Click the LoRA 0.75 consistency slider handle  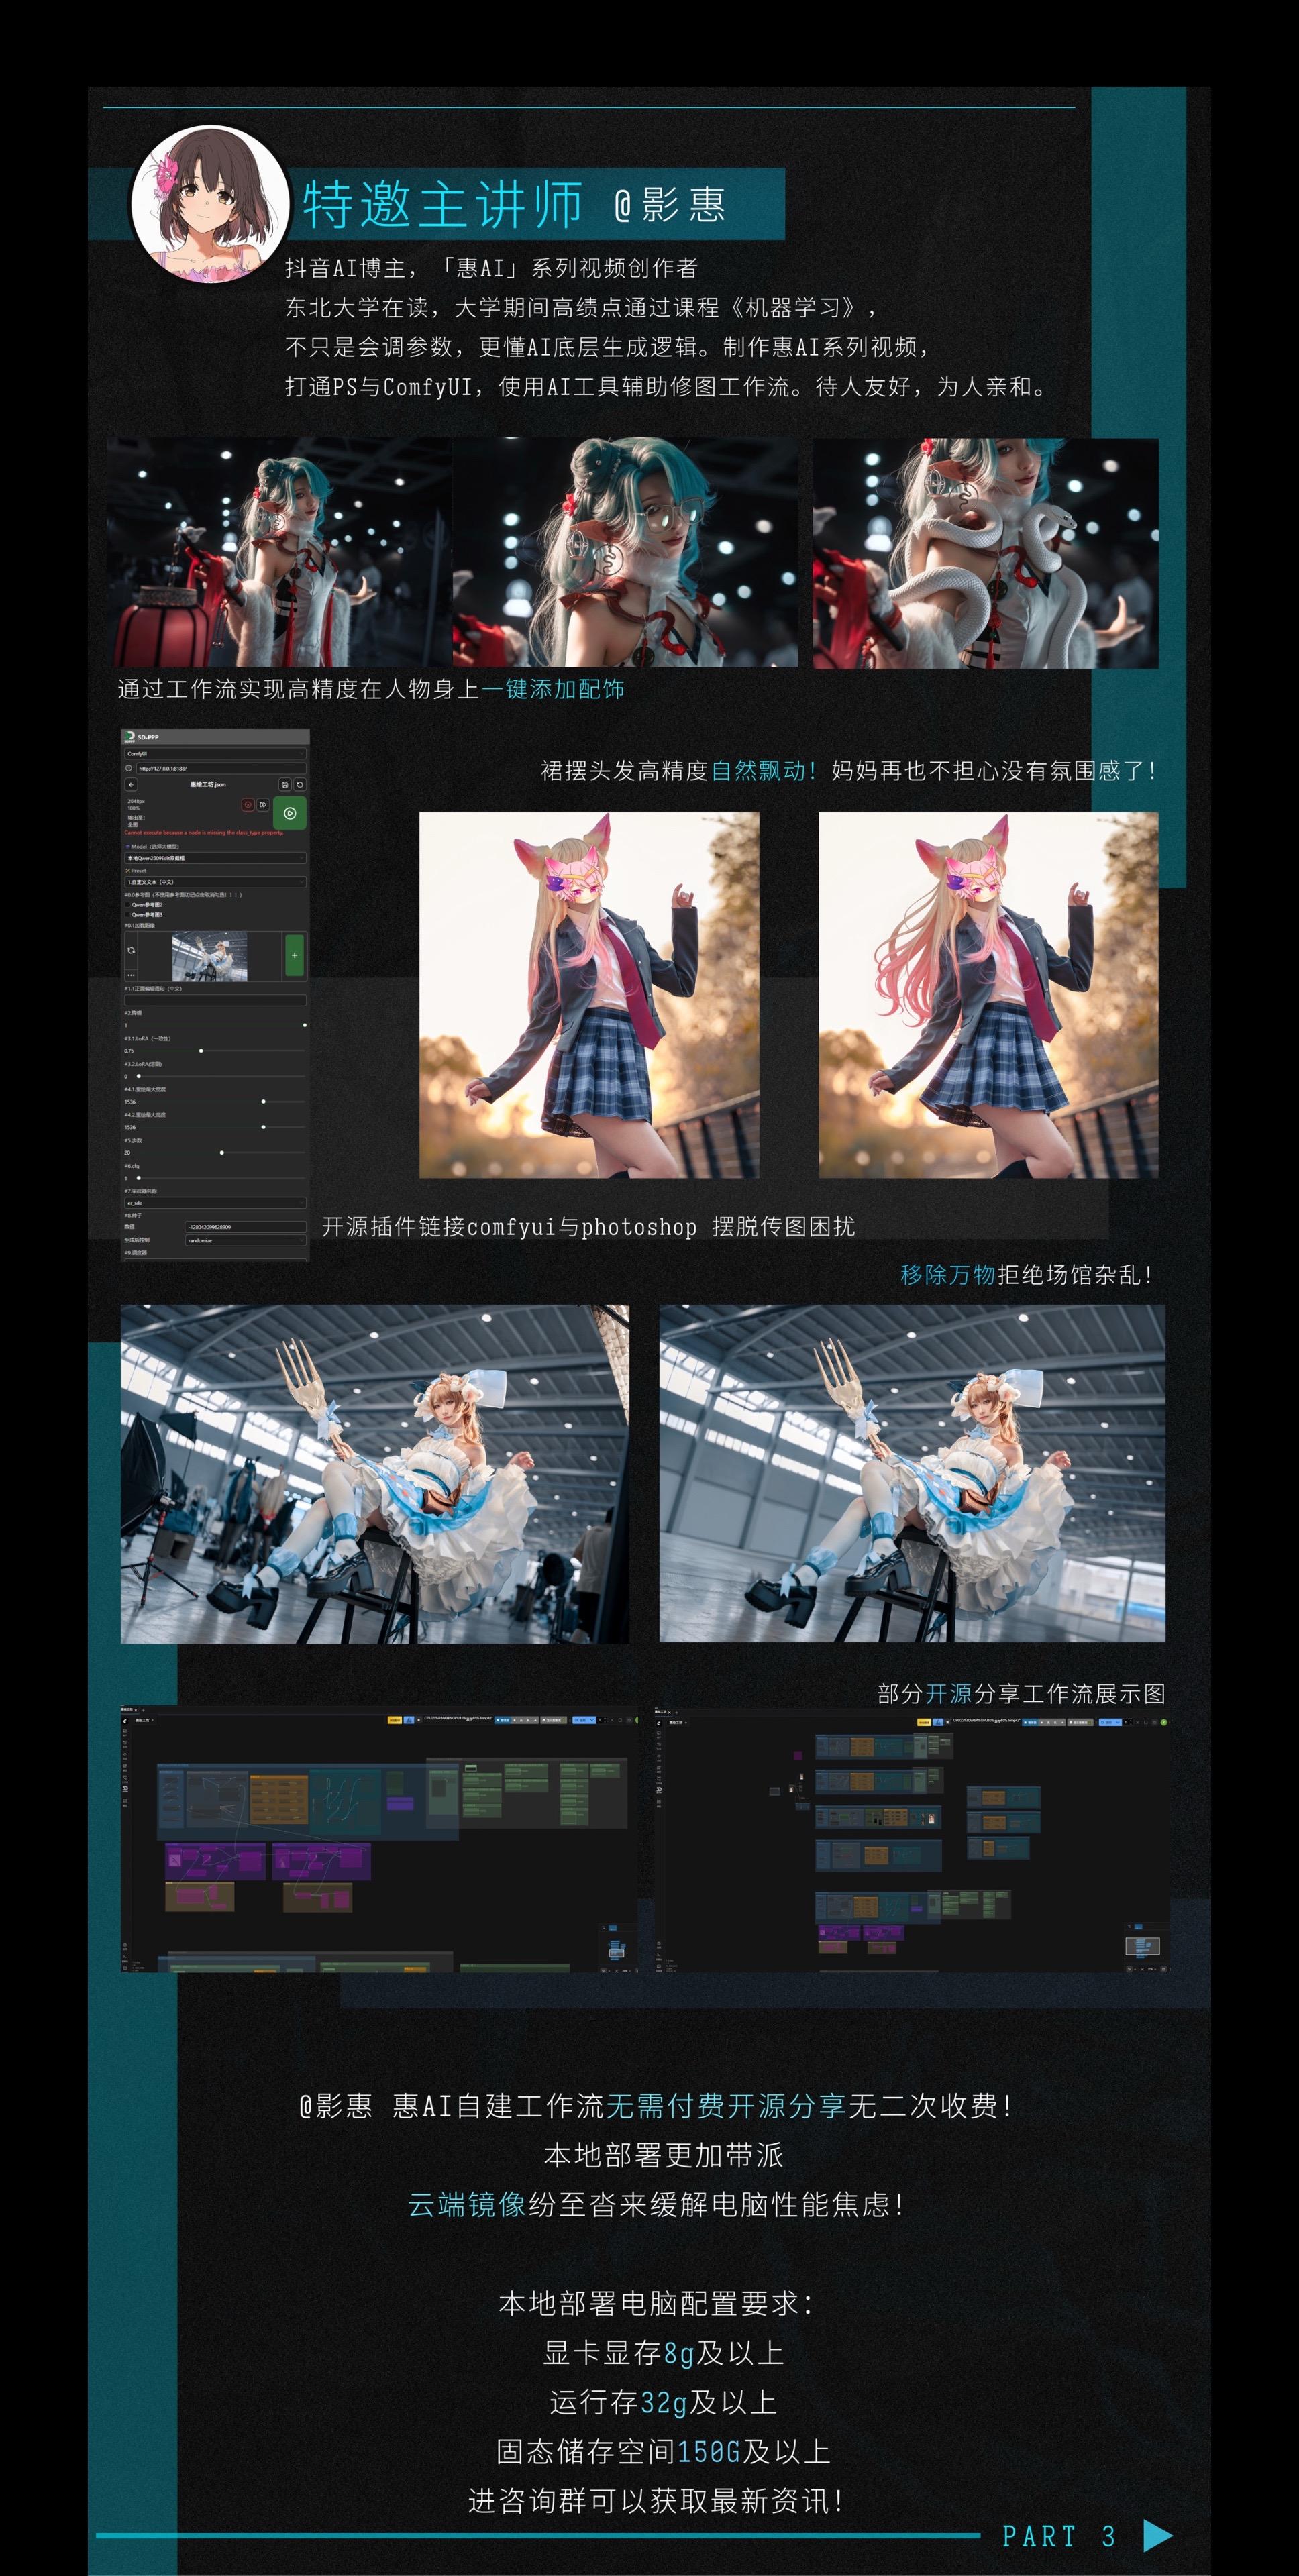201,1051
